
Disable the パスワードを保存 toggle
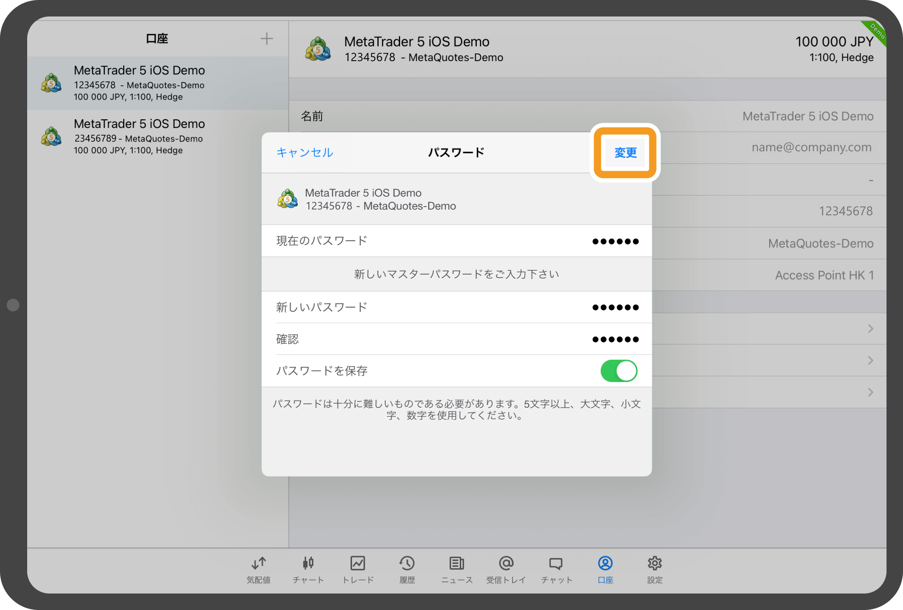618,370
